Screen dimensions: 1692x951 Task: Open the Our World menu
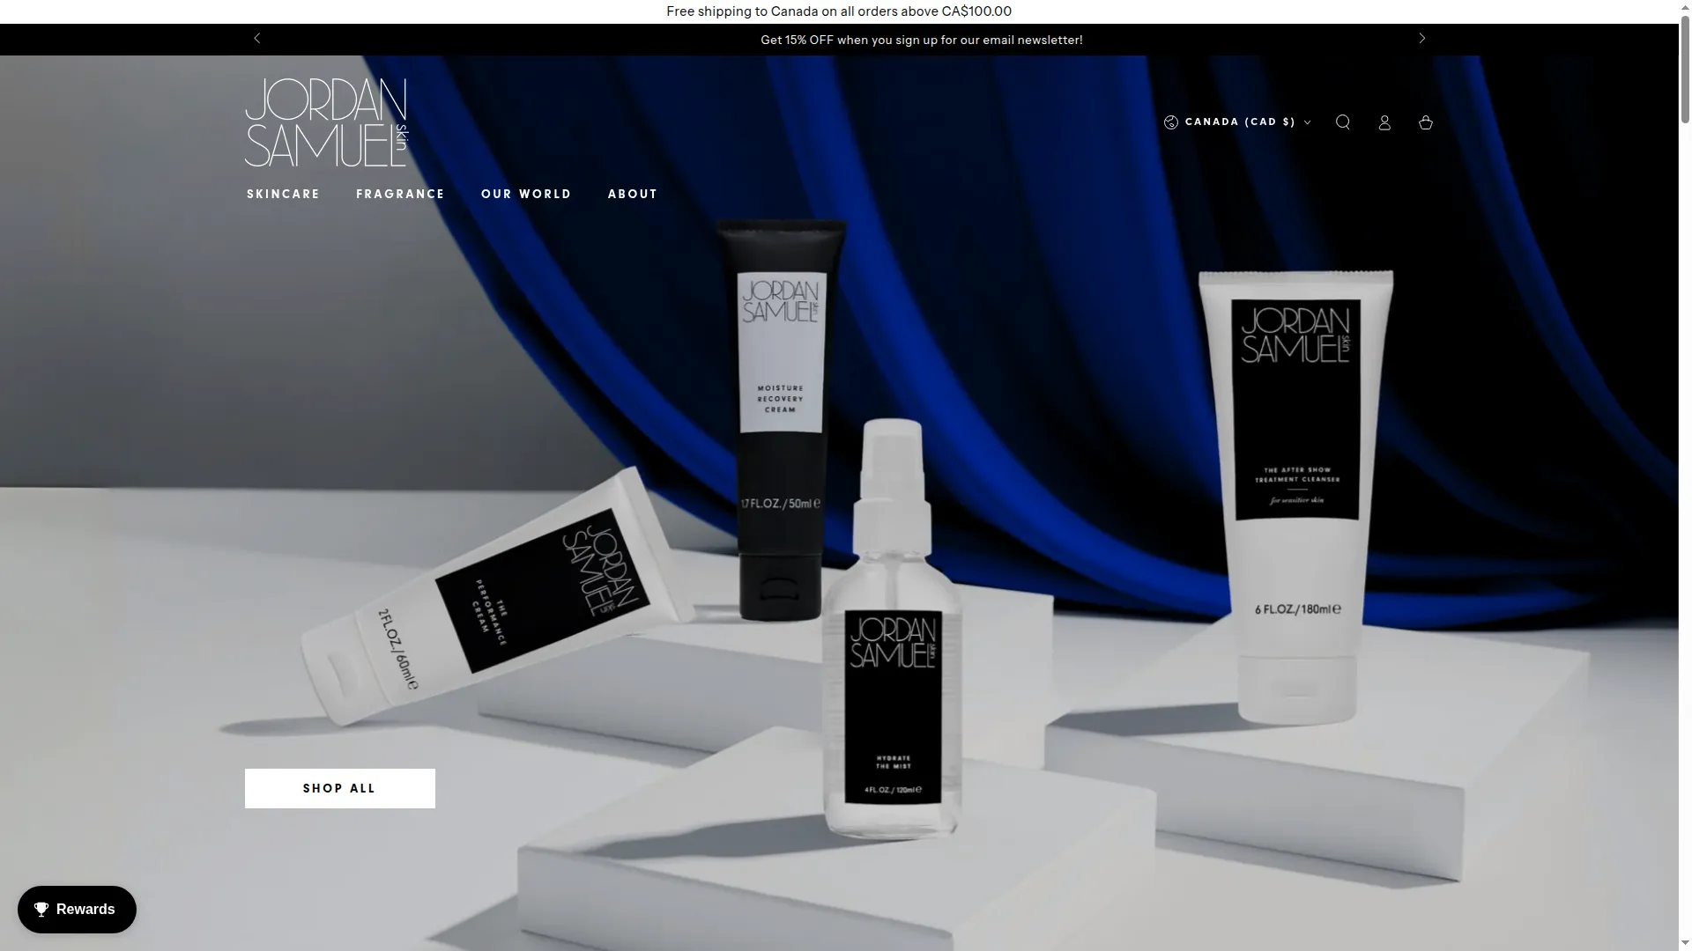coord(526,194)
